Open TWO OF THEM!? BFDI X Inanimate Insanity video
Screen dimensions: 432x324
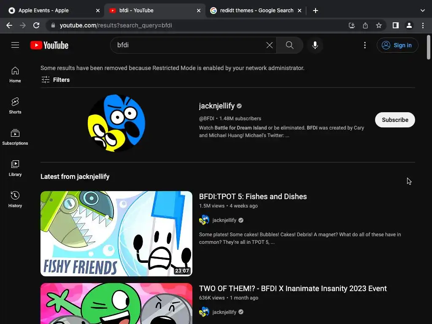tap(293, 289)
